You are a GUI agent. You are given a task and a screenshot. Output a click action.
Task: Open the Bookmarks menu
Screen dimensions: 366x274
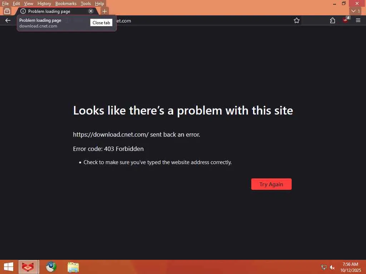(x=66, y=4)
